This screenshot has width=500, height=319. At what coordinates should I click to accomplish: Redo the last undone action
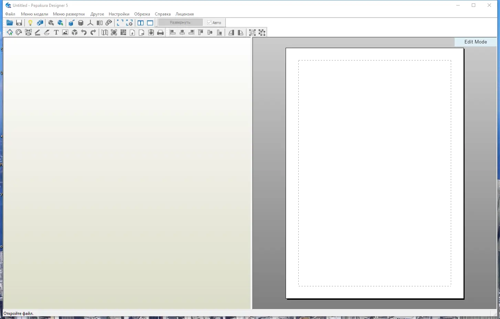click(93, 32)
